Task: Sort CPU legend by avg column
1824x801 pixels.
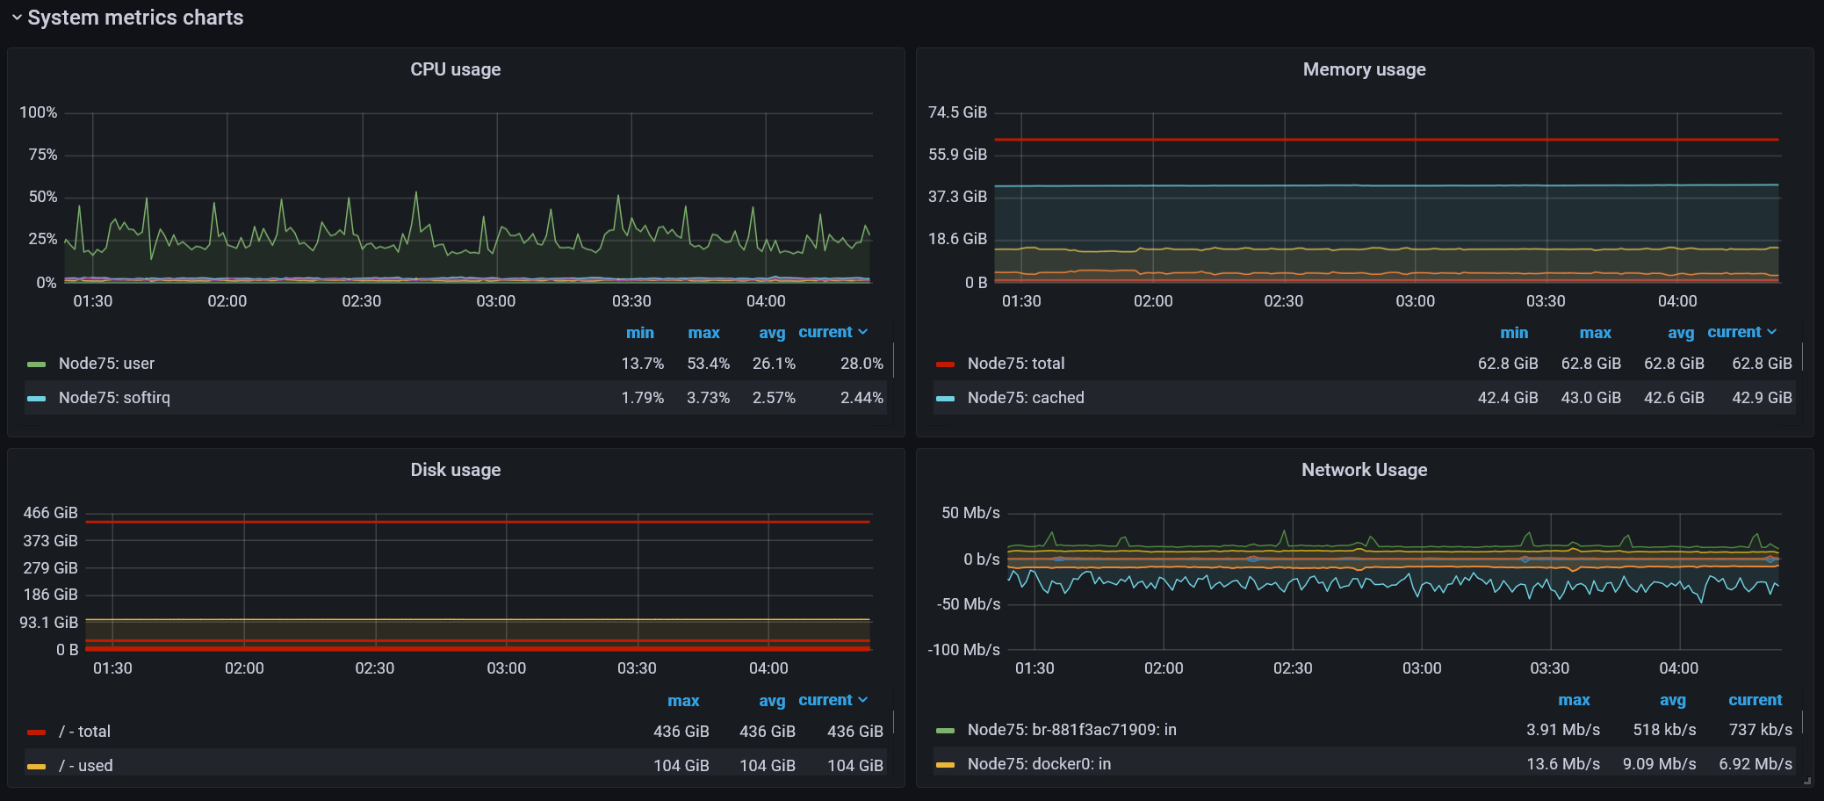Action: (772, 333)
